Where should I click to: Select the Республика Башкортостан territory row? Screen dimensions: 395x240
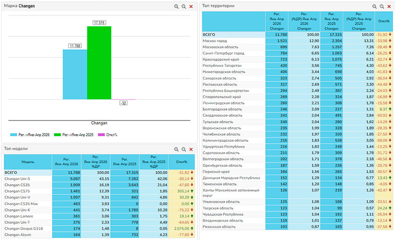click(297, 91)
